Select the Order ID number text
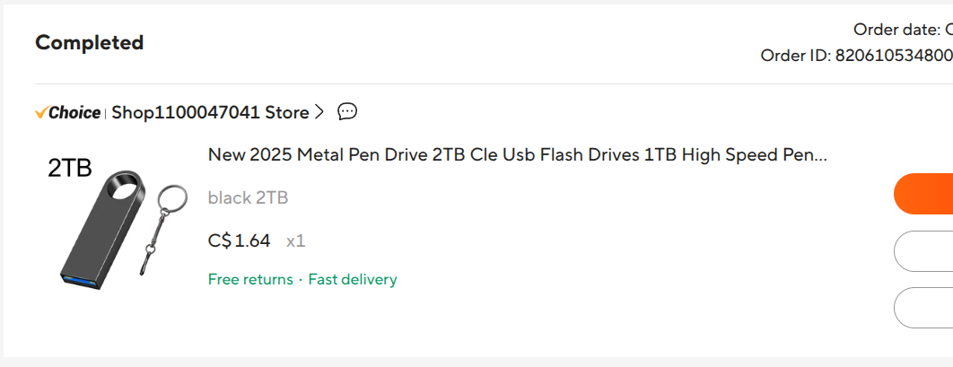953x367 pixels. (x=894, y=56)
